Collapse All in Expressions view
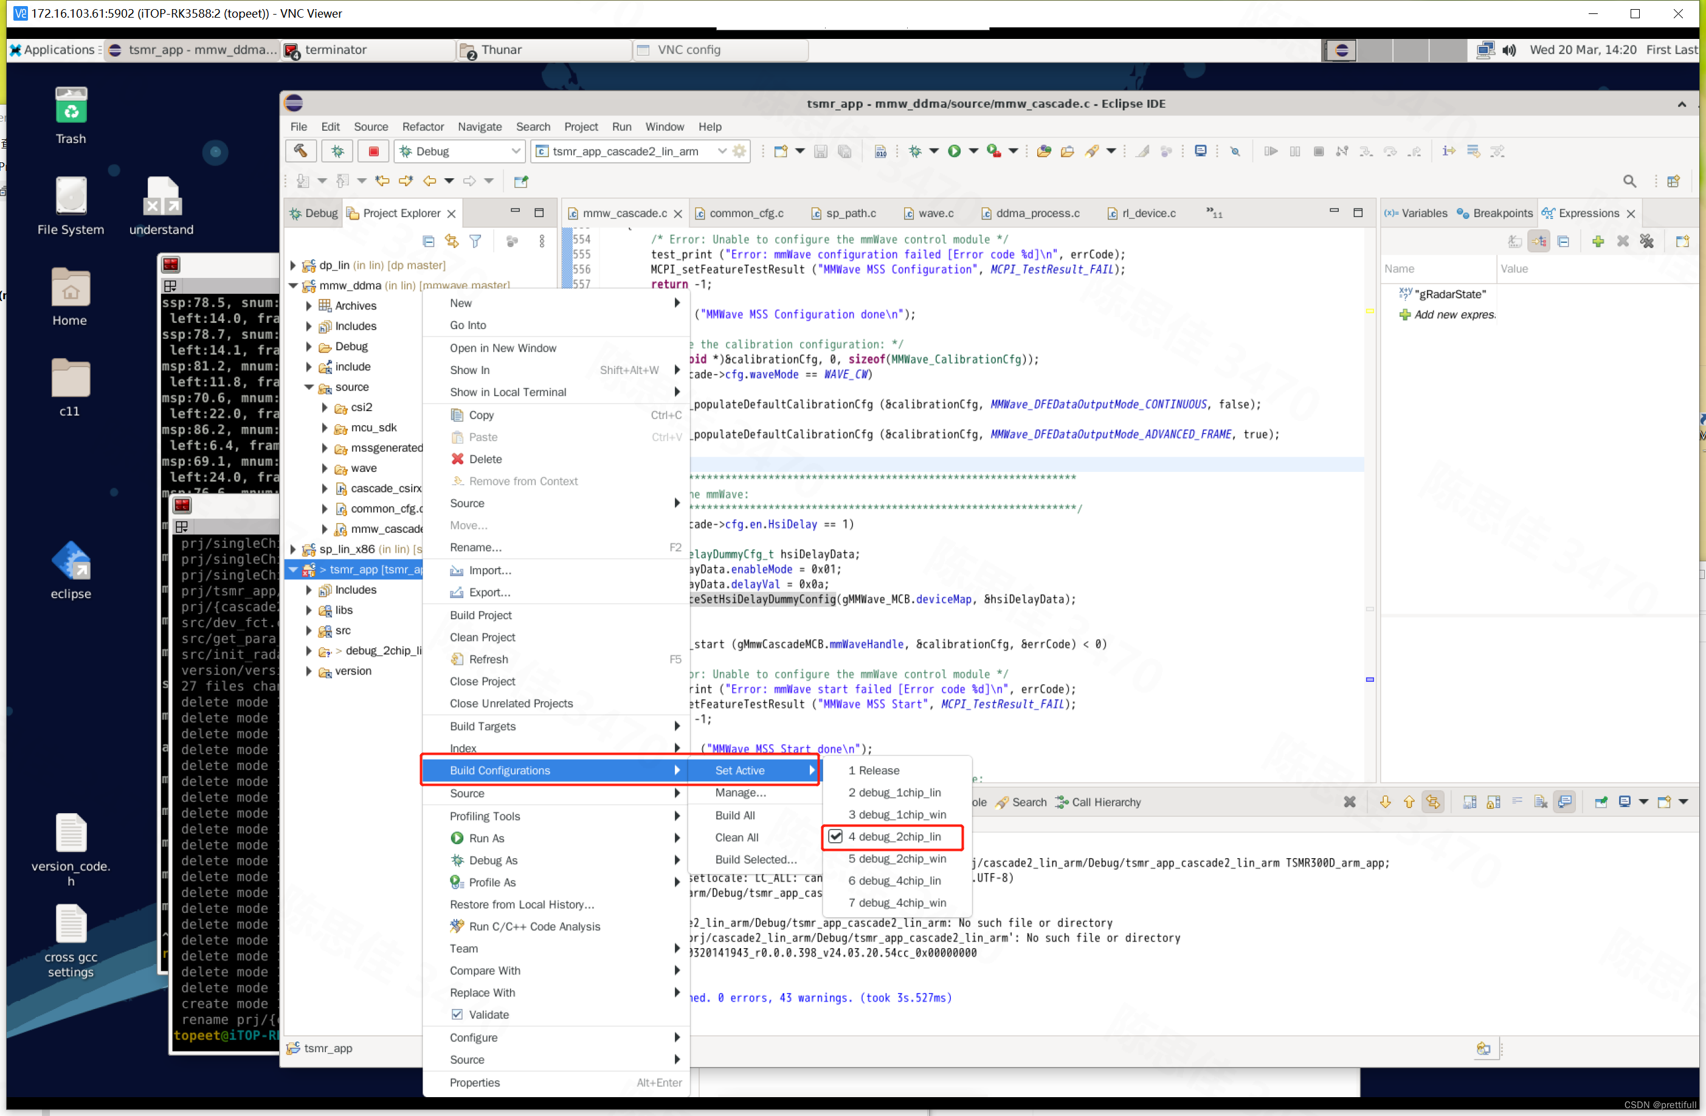This screenshot has height=1116, width=1706. click(x=1563, y=241)
